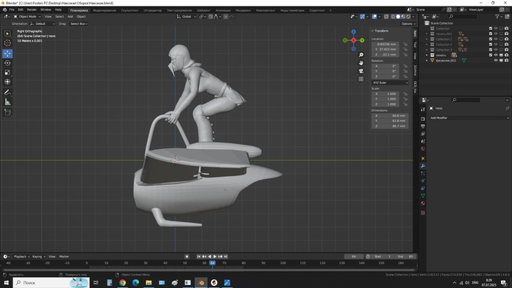Choose the Measure ruler tool

(x=7, y=102)
